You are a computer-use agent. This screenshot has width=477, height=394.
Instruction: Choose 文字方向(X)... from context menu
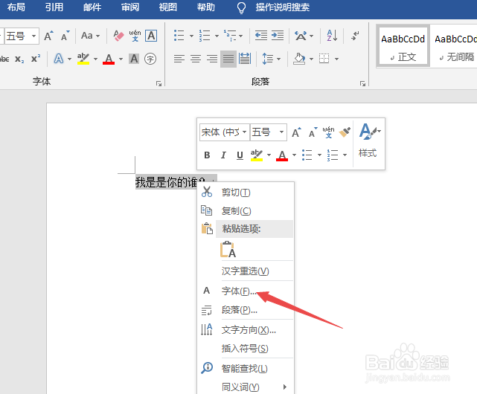[x=246, y=330]
